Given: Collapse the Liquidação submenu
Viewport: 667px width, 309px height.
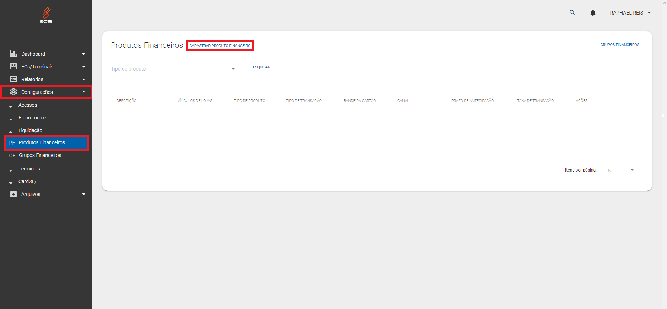Looking at the screenshot, I should tap(30, 130).
